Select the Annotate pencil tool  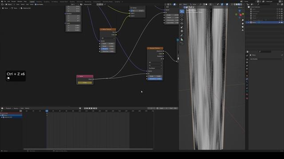[182, 35]
